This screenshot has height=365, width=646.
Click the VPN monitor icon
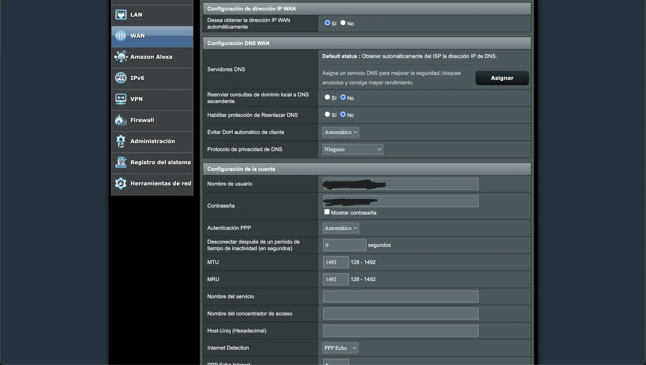pyautogui.click(x=121, y=99)
